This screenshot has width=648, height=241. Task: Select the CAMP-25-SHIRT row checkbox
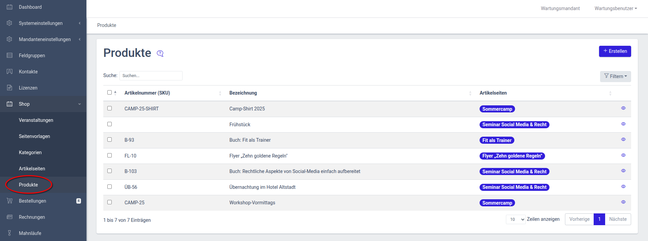click(x=109, y=108)
